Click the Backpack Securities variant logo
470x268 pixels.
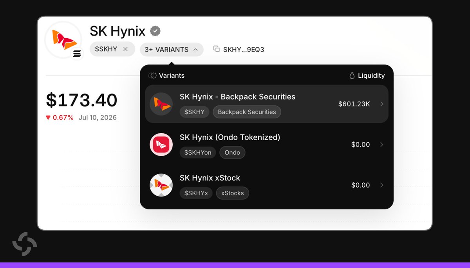click(x=161, y=104)
